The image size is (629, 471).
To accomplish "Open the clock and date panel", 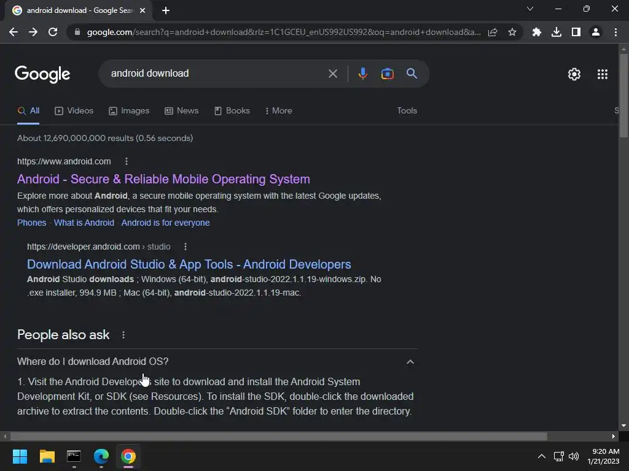I will pyautogui.click(x=603, y=456).
